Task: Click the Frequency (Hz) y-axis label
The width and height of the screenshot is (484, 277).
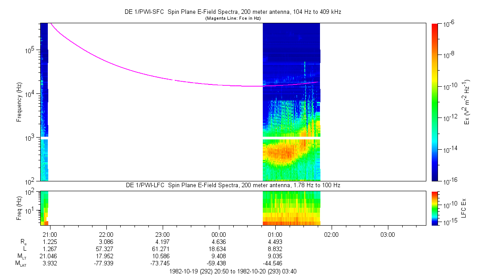Action: click(19, 102)
